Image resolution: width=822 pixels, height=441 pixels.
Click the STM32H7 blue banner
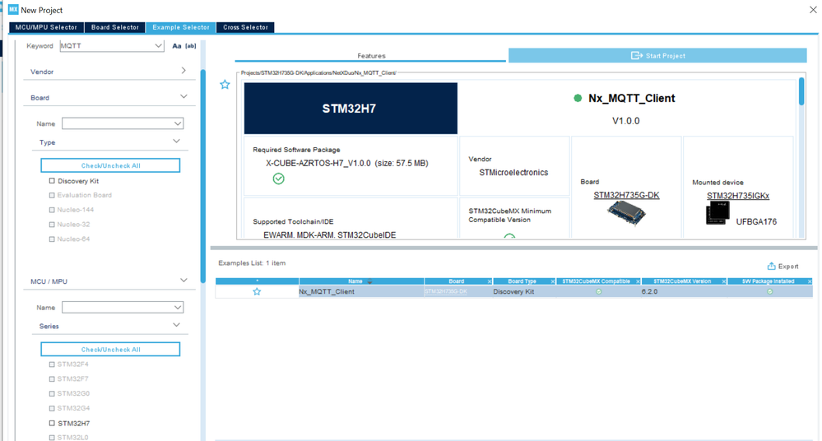[351, 108]
